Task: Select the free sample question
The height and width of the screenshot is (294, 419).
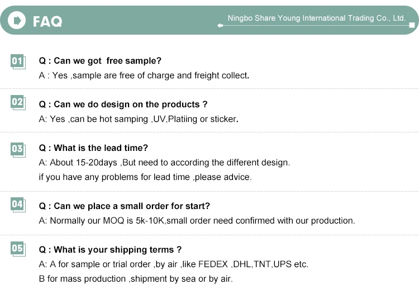Action: coord(100,61)
